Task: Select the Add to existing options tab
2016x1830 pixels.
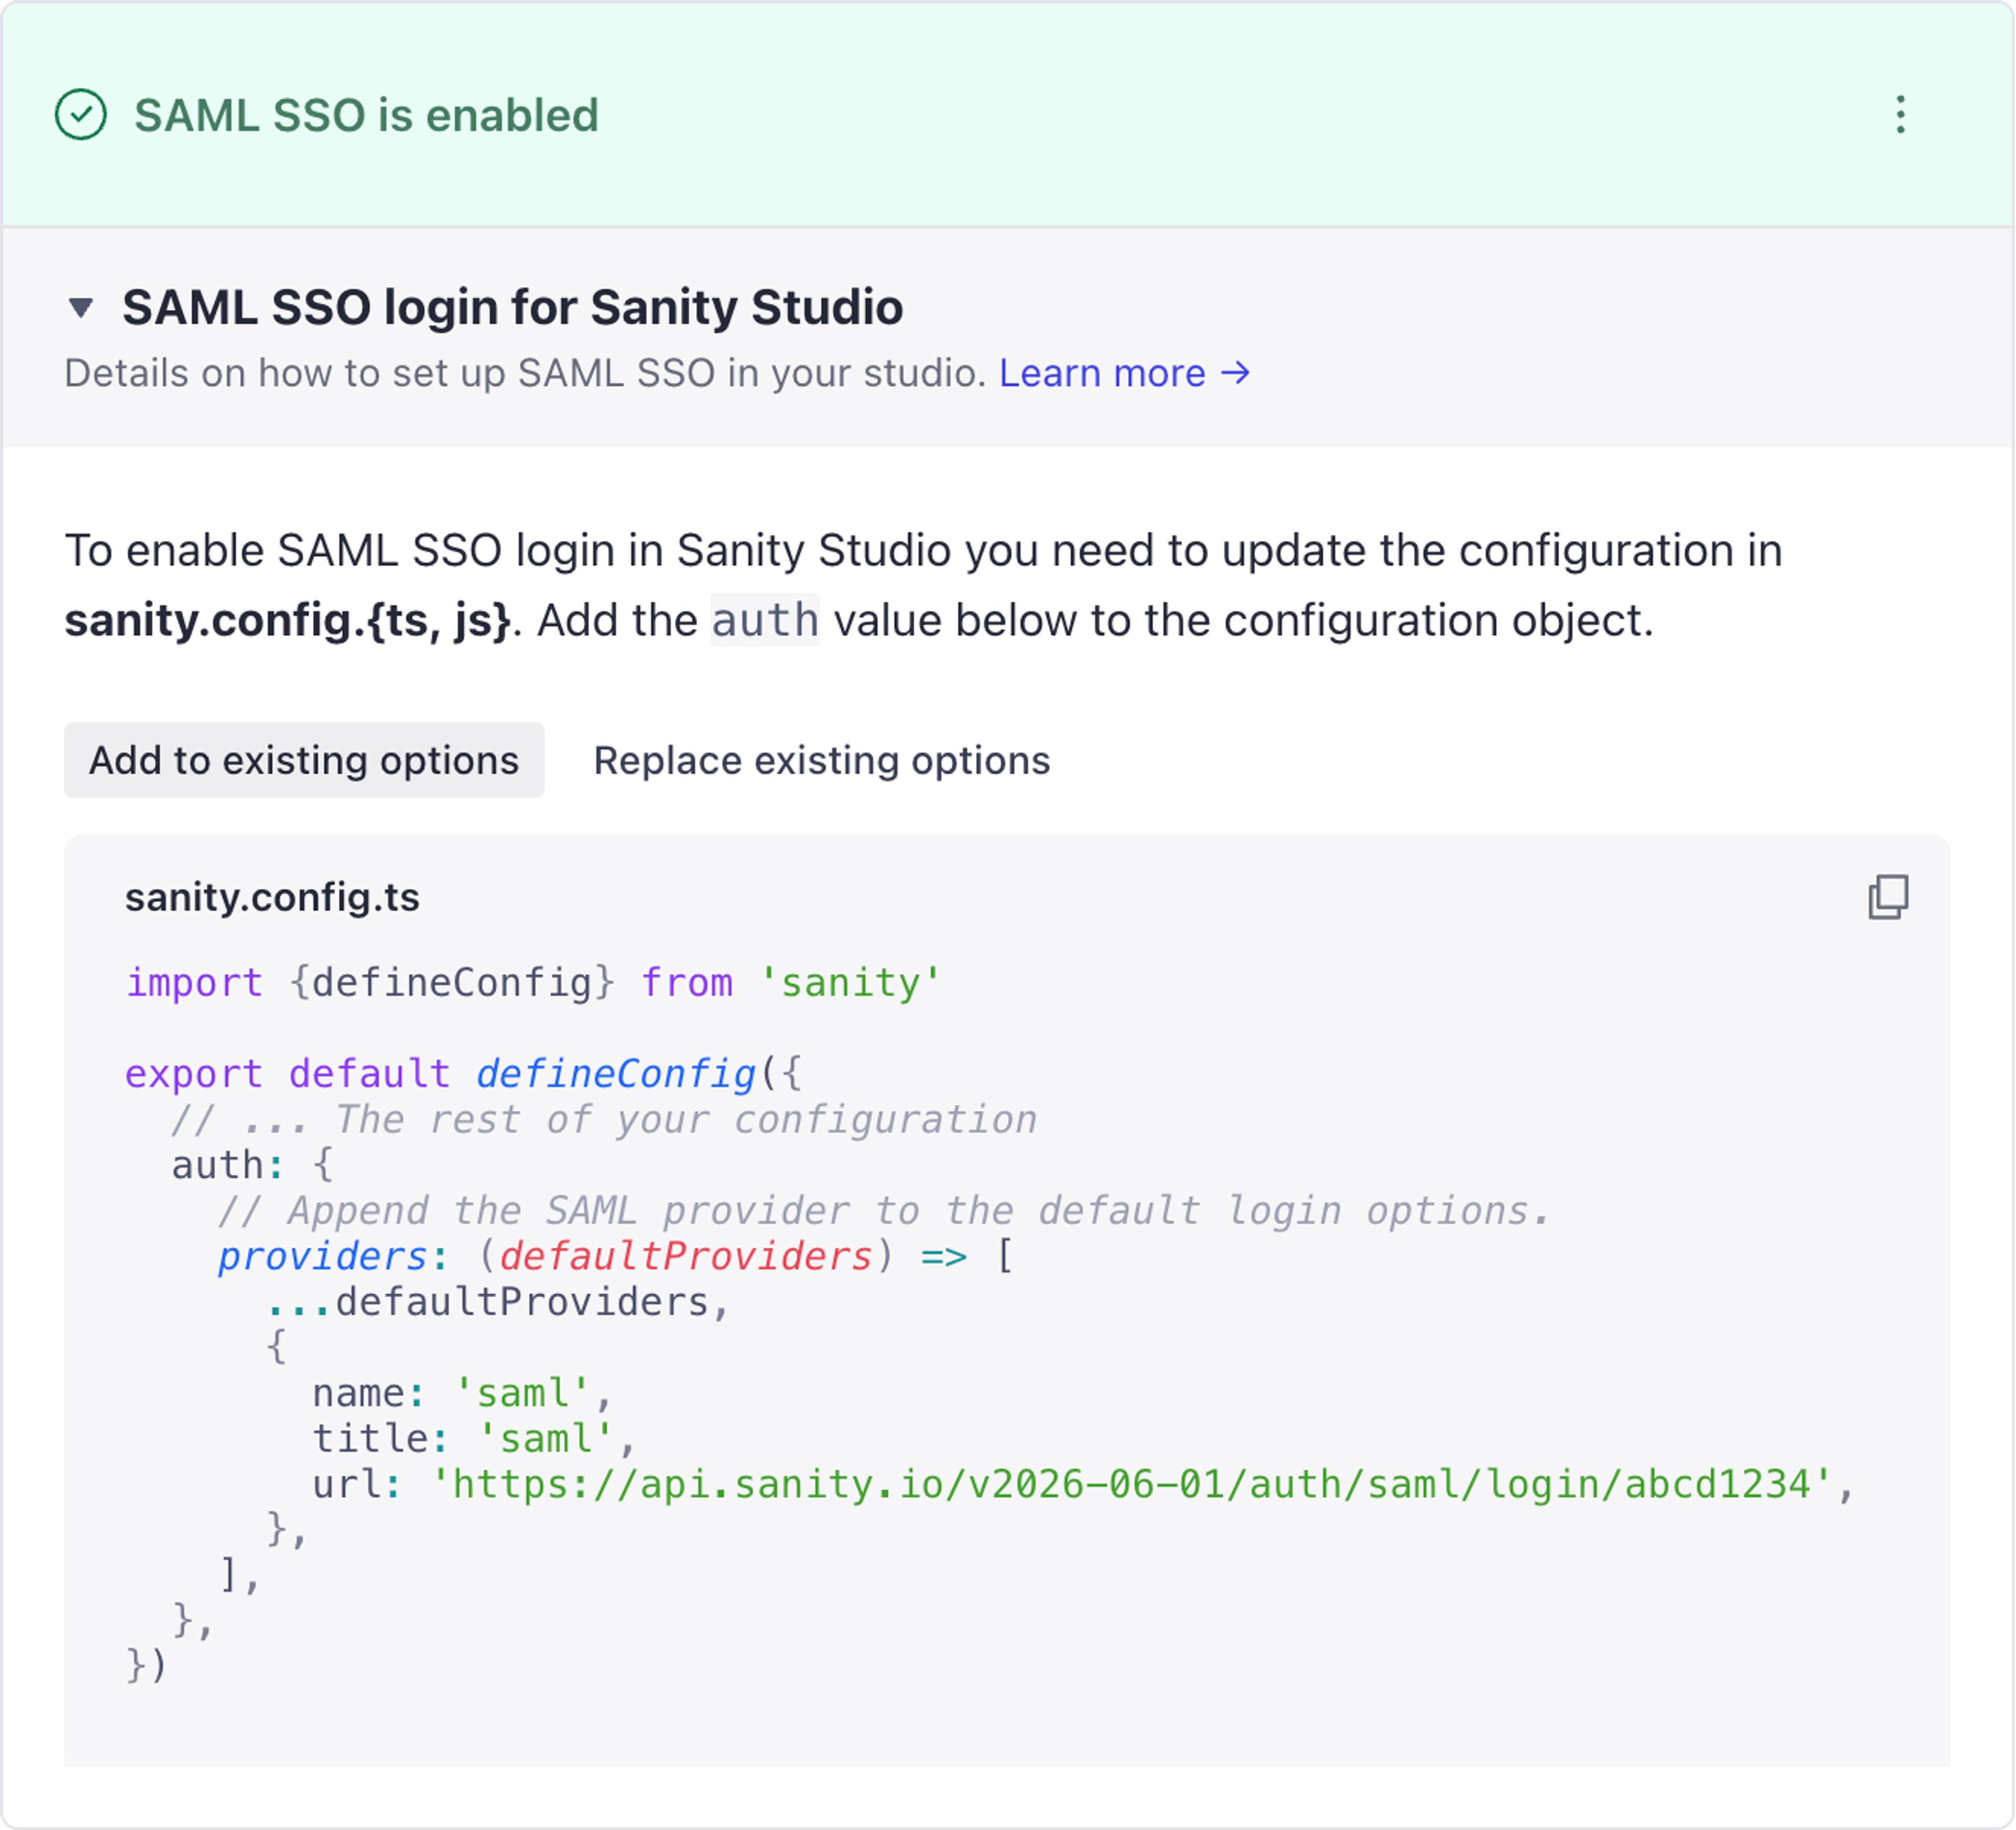Action: click(x=304, y=760)
